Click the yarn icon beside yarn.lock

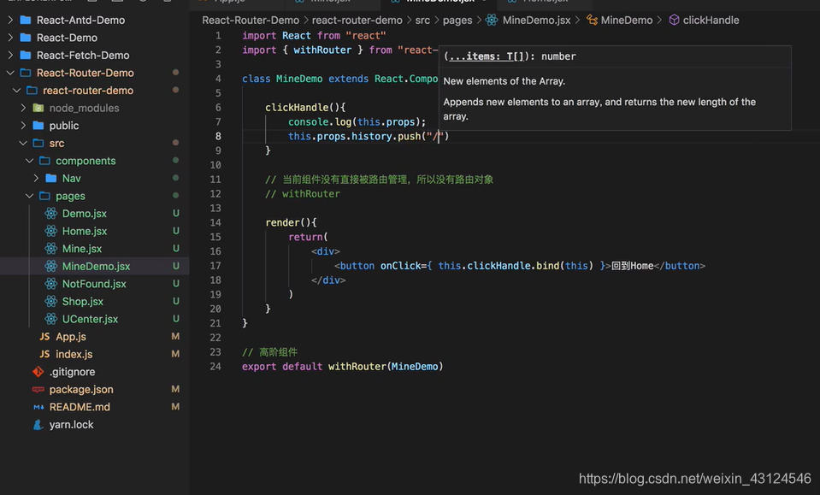38,424
